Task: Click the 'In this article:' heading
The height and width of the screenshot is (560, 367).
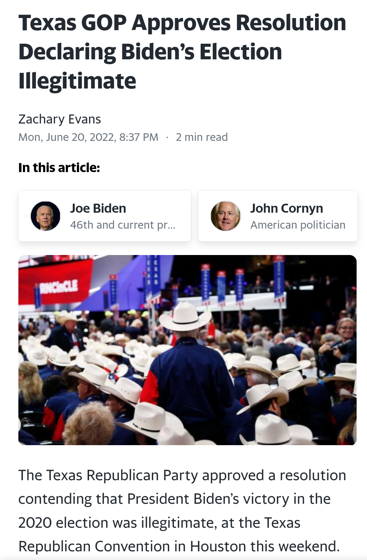Action: click(x=59, y=168)
